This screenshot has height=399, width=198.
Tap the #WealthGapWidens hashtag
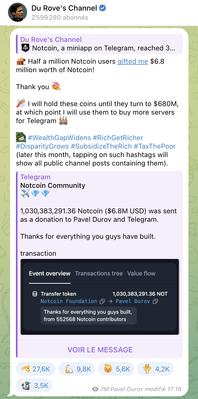pyautogui.click(x=59, y=138)
